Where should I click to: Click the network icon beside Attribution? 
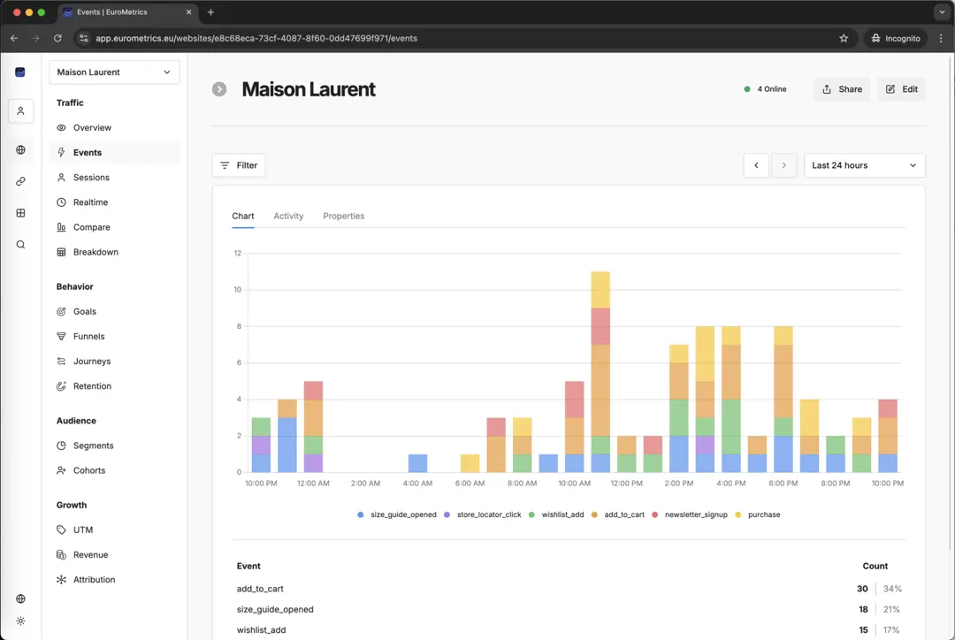click(61, 580)
